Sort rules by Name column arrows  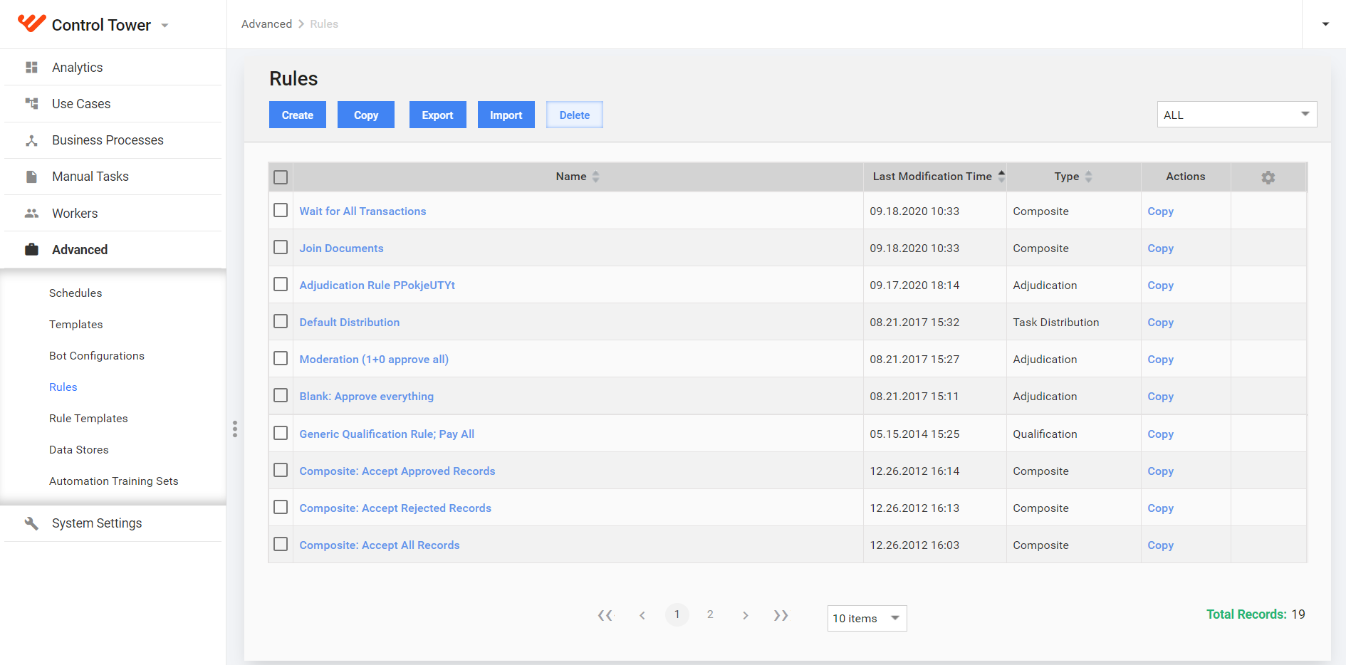pos(596,177)
